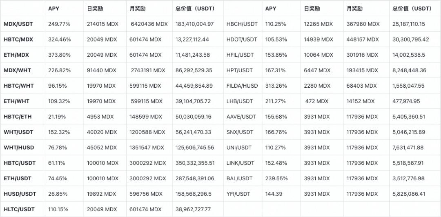Click the 239.55% APY cell
Viewport: 441px width, 217px height.
click(277, 178)
